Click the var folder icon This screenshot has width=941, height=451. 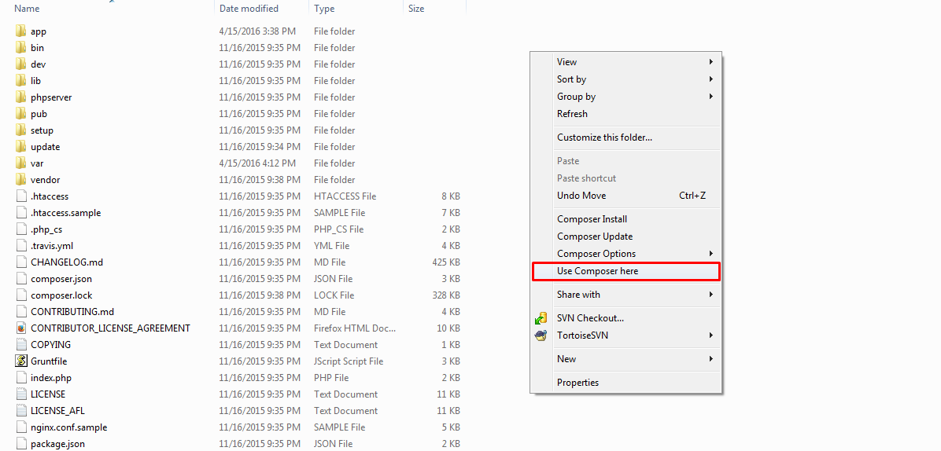pos(21,163)
